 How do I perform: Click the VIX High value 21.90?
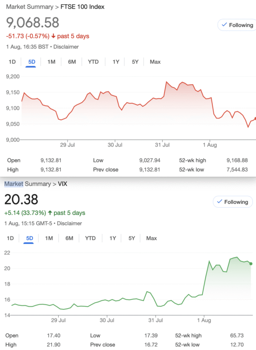click(53, 345)
